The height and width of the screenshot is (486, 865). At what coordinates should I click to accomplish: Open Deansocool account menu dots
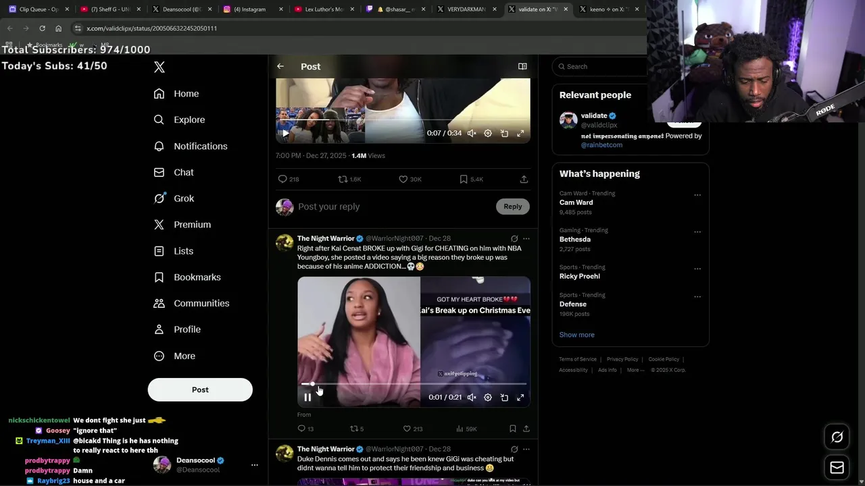(x=255, y=465)
